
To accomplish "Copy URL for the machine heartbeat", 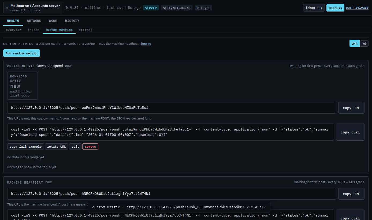I will (x=351, y=194).
